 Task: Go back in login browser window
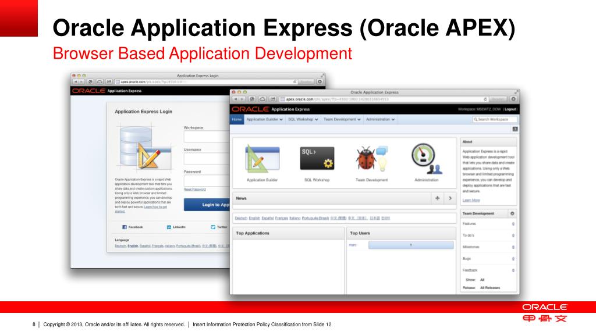point(75,81)
